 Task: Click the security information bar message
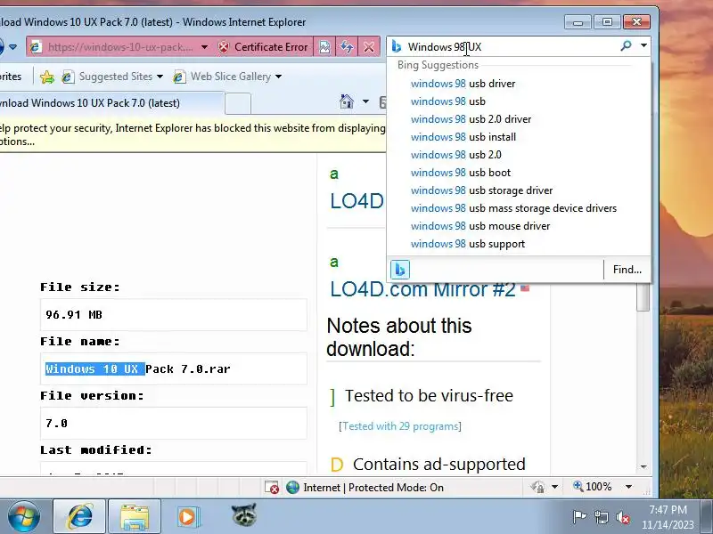tap(193, 134)
